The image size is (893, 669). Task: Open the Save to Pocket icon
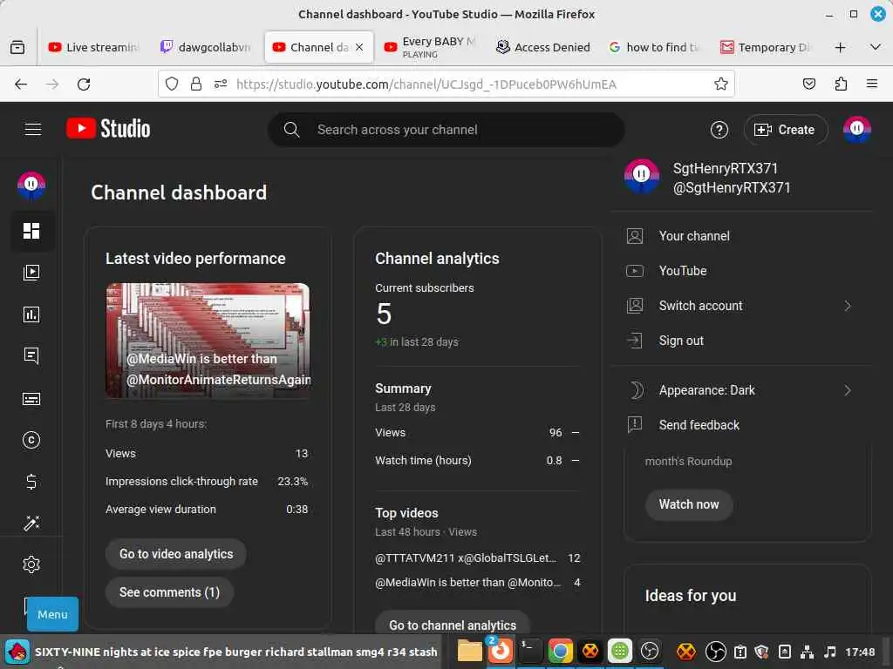[808, 84]
